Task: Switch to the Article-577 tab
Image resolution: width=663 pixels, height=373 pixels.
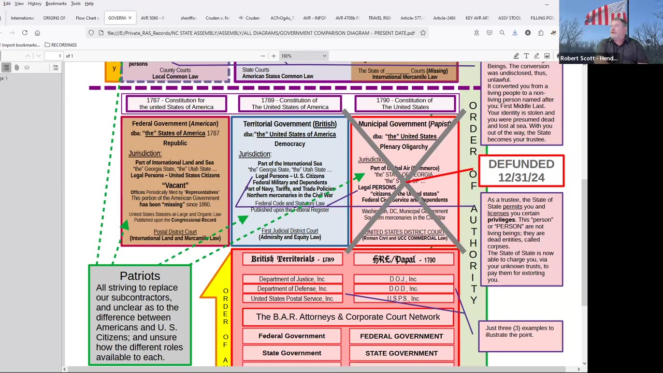Action: [x=412, y=18]
